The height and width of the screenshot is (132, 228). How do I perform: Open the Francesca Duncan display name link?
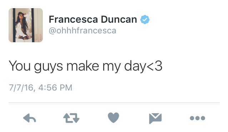pos(93,20)
